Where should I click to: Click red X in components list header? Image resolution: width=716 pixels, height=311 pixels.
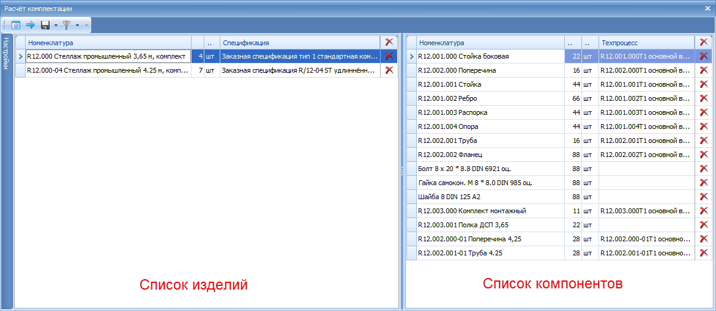point(704,42)
